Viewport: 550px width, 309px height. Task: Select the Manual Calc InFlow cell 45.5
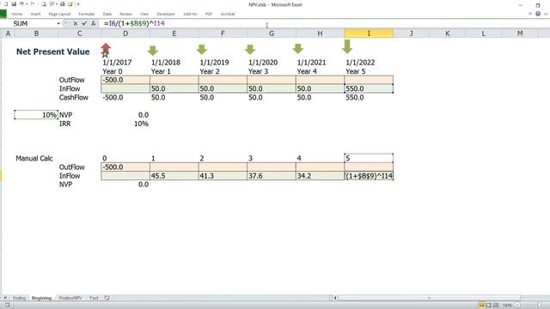174,176
